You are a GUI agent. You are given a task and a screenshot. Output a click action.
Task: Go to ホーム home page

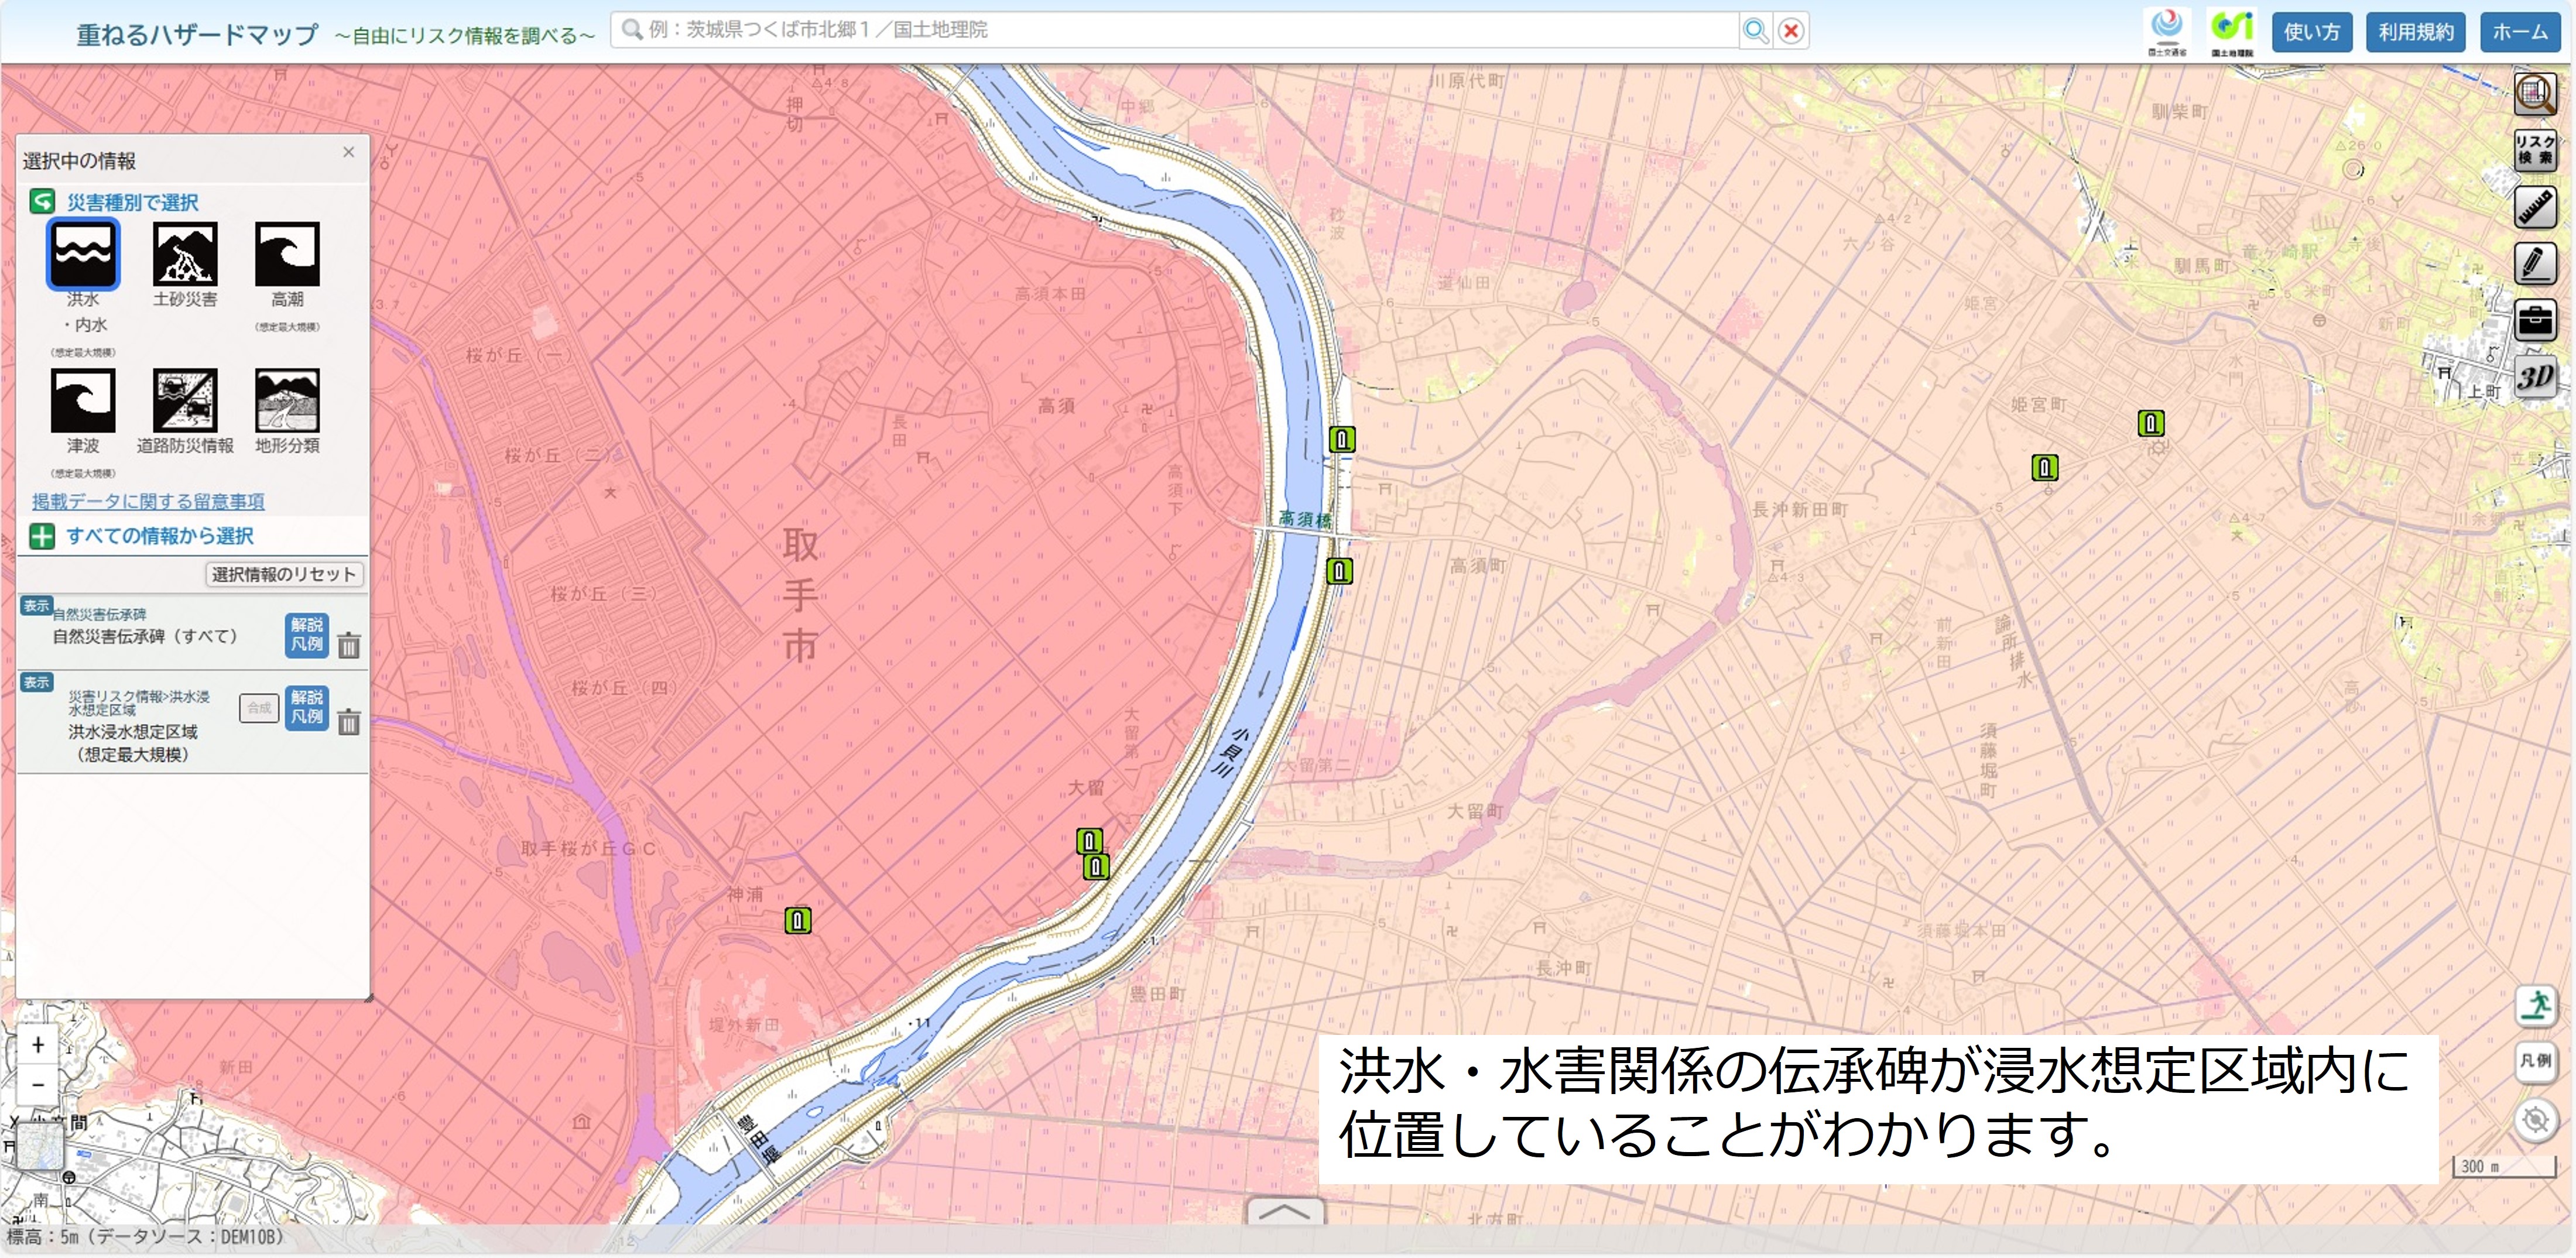pos(2520,32)
